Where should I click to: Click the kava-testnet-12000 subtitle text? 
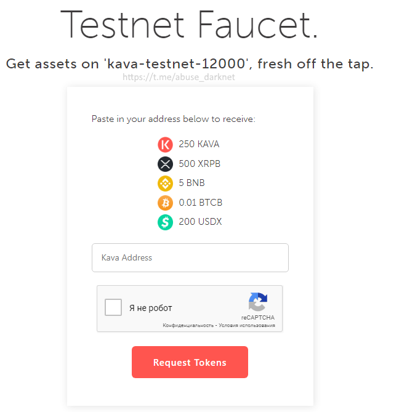[189, 63]
